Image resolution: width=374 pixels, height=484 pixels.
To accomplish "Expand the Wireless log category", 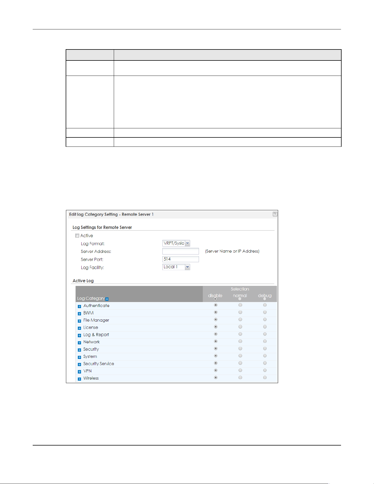I will [x=79, y=379].
